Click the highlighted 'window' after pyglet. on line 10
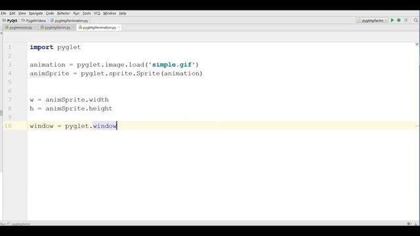 point(105,126)
